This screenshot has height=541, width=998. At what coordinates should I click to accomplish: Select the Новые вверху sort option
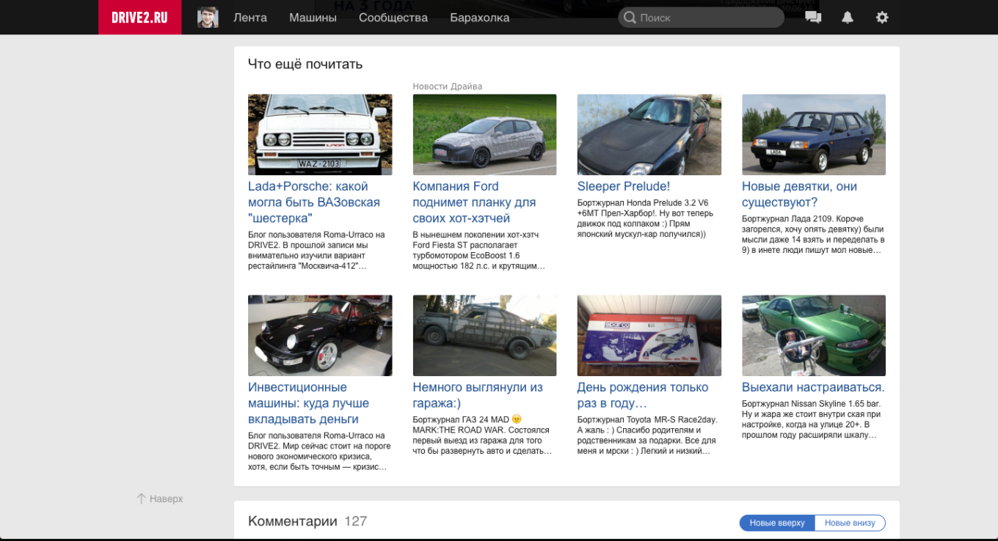tap(777, 523)
